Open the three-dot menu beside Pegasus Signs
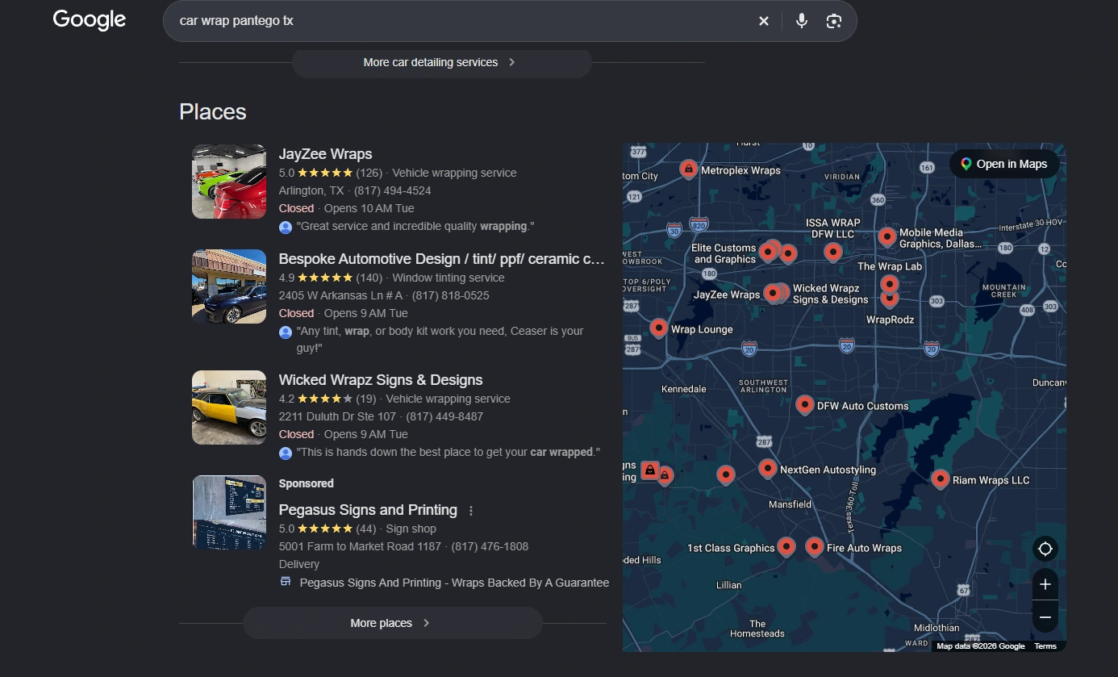Viewport: 1118px width, 677px height. pos(471,511)
